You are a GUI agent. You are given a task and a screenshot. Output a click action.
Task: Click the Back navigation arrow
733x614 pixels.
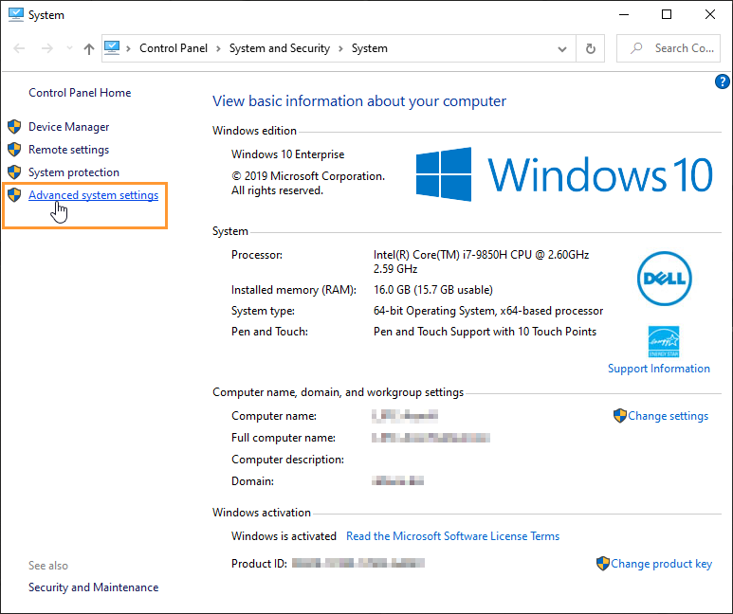coord(21,48)
